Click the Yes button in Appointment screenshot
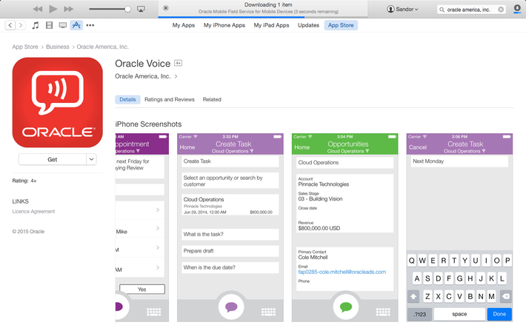 142,289
